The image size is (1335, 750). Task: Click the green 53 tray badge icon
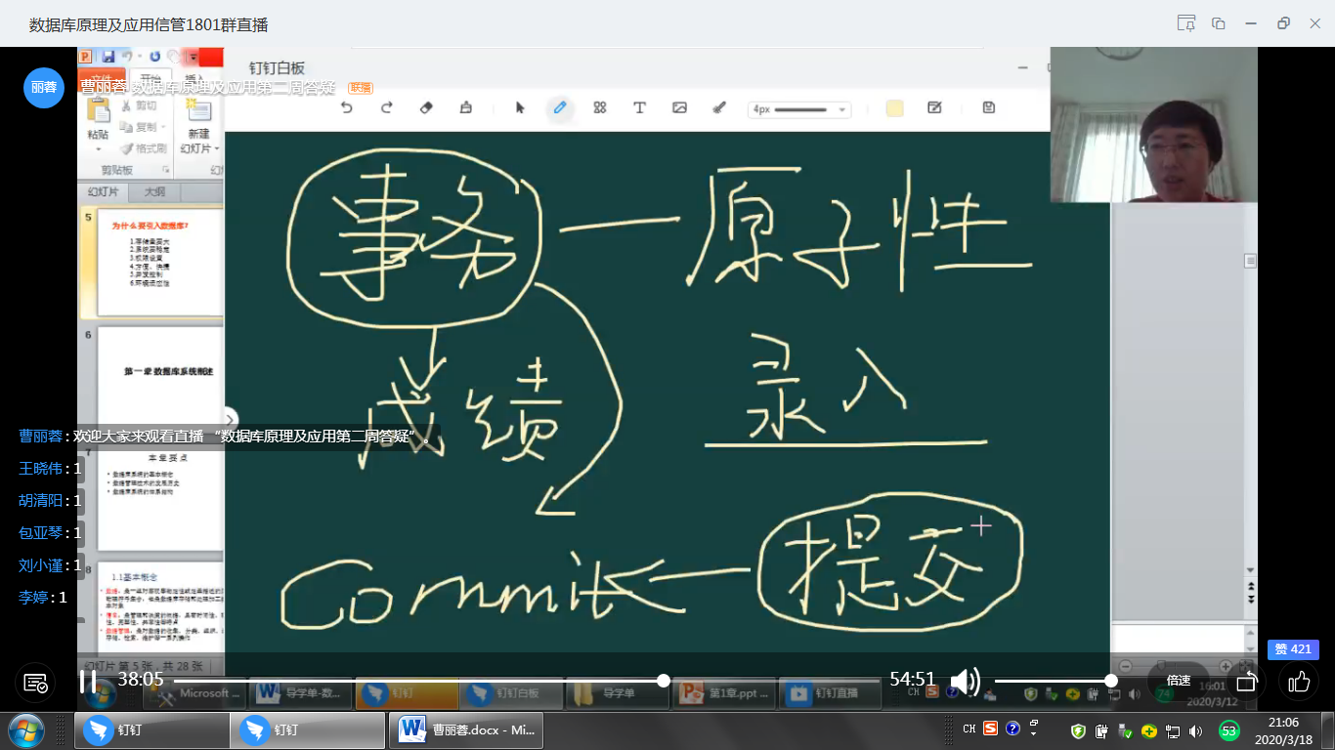(1229, 730)
